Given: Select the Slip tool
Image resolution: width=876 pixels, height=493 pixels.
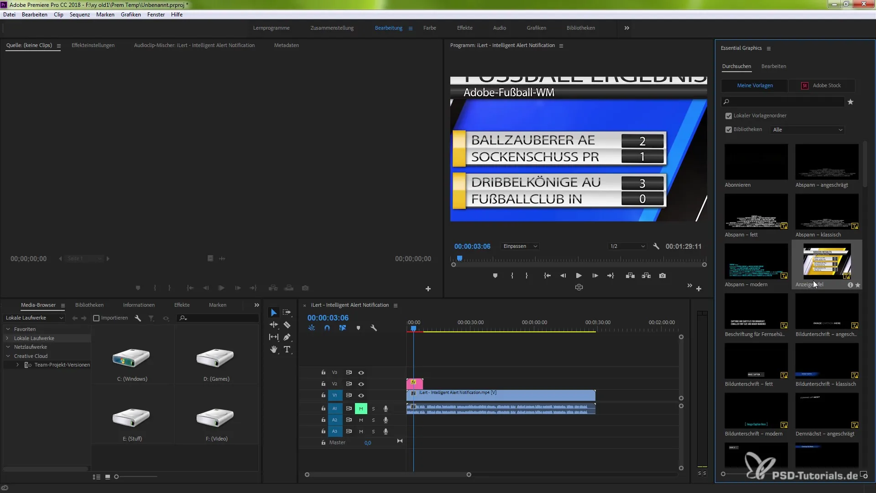Looking at the screenshot, I should 274,337.
